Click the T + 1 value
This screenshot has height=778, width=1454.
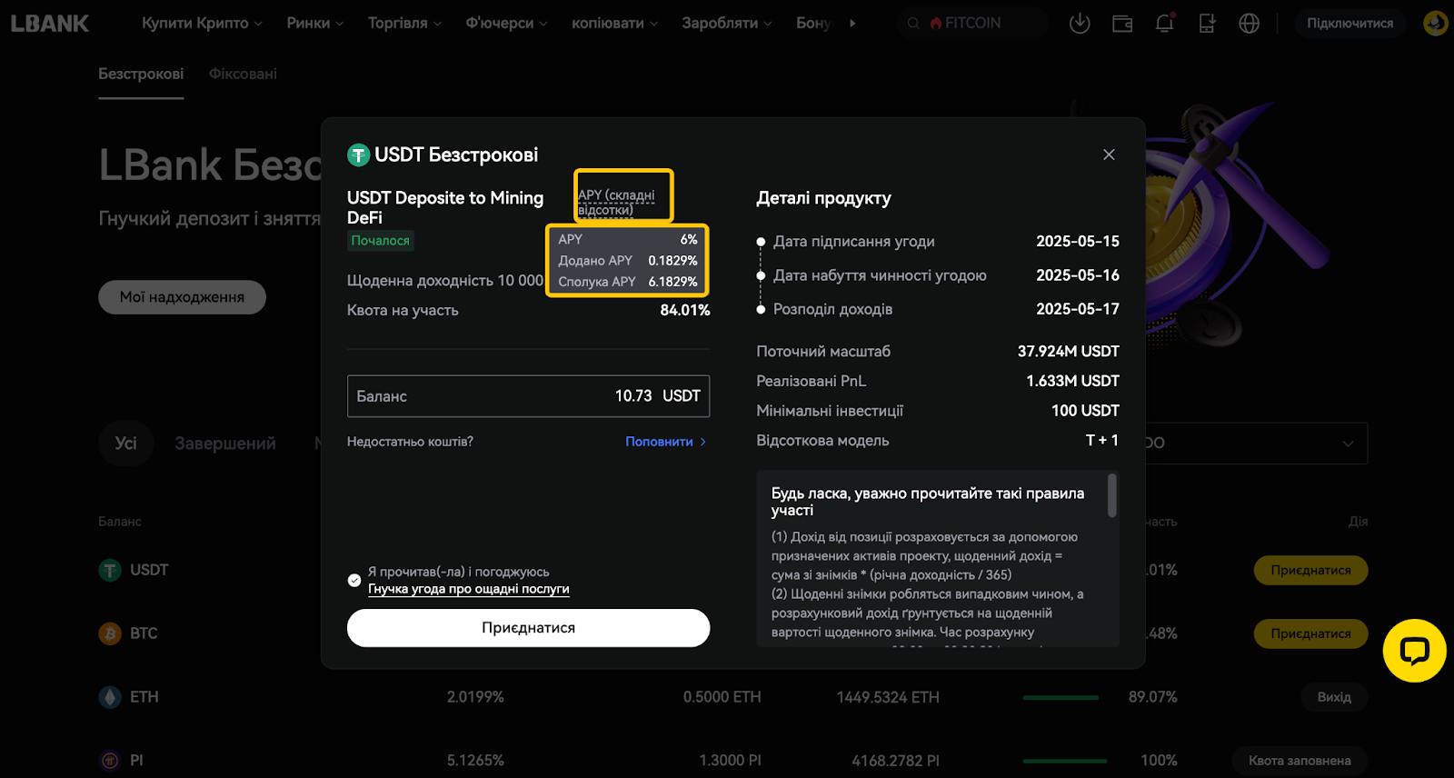click(1102, 441)
